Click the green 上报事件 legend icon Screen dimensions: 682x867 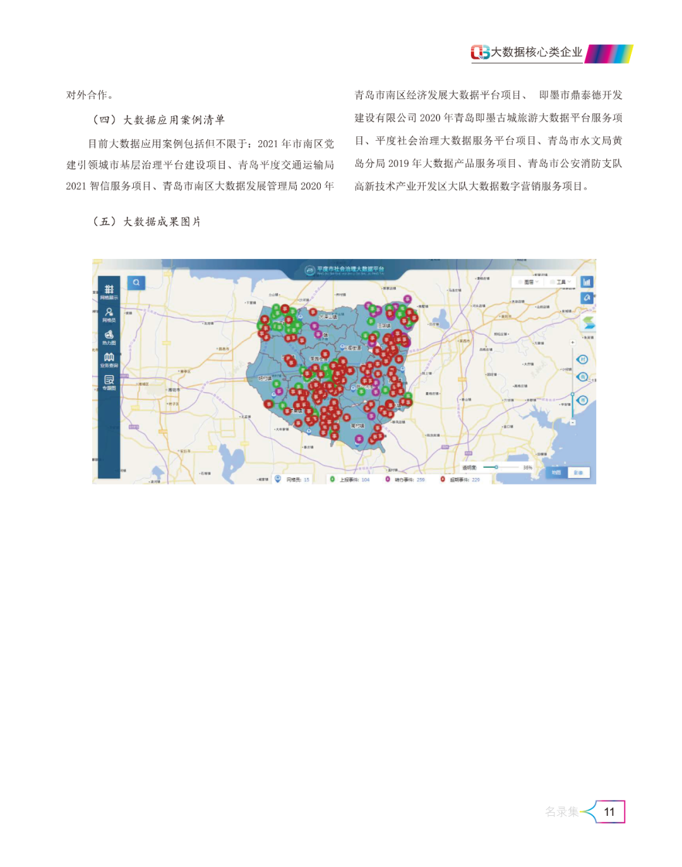[x=332, y=479]
